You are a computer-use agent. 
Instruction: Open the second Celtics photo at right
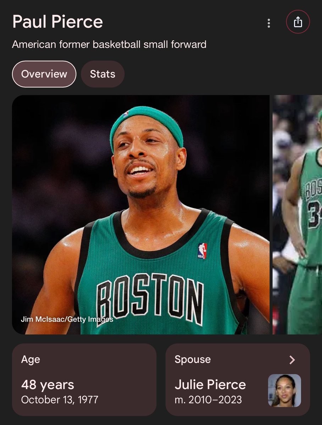click(297, 215)
